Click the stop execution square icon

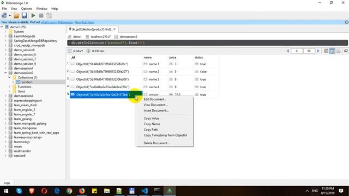pyautogui.click(x=41, y=16)
